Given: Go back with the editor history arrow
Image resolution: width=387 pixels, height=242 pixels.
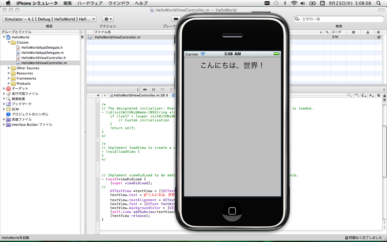Looking at the screenshot, I should (98, 95).
